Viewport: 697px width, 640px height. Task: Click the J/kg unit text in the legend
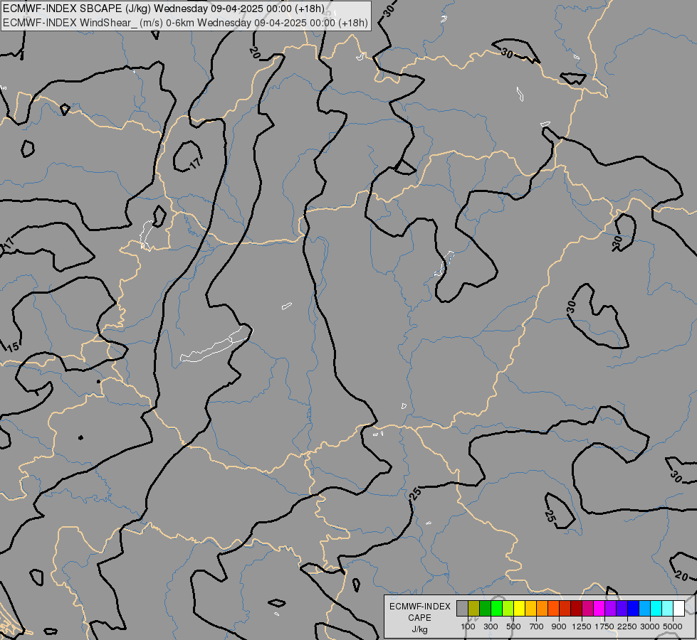419,629
